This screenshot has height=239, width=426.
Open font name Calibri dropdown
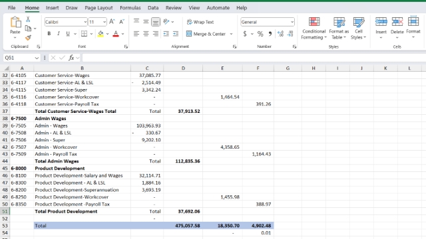coord(85,22)
